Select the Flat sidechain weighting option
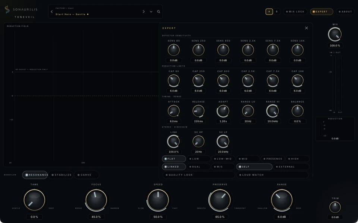This screenshot has width=358, height=223. pyautogui.click(x=174, y=159)
